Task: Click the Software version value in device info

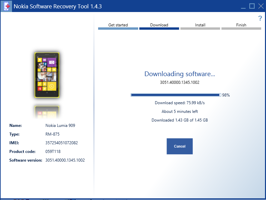Action: 65,160
